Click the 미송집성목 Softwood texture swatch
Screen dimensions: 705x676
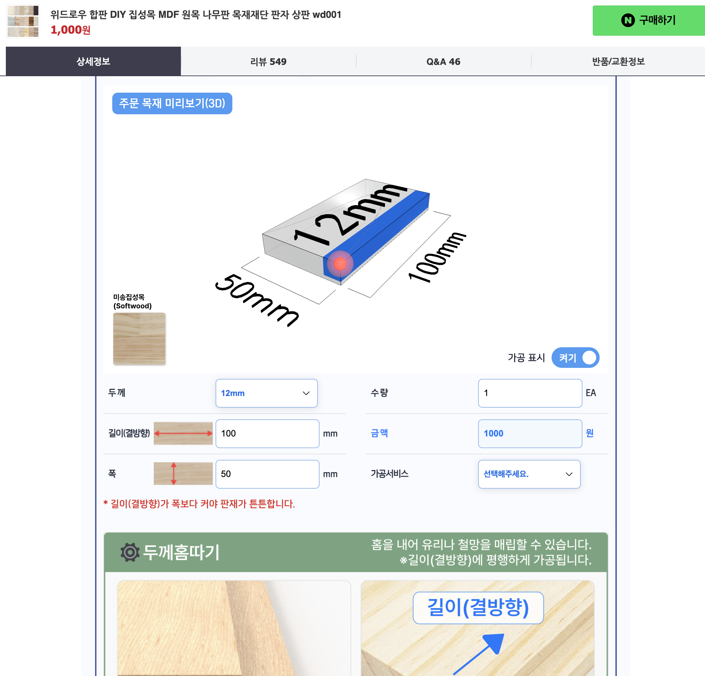click(139, 339)
